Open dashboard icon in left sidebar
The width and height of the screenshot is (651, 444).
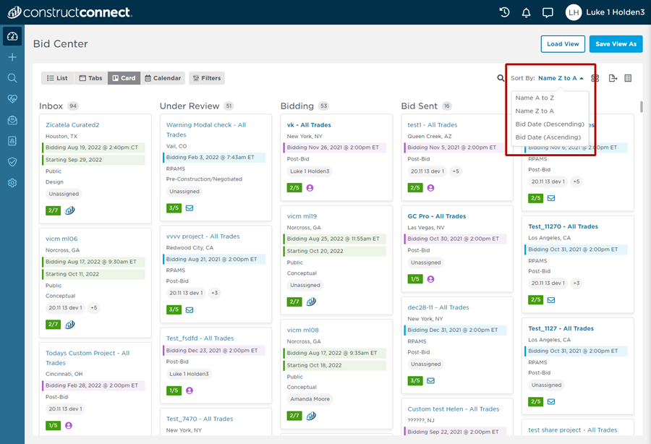point(12,36)
